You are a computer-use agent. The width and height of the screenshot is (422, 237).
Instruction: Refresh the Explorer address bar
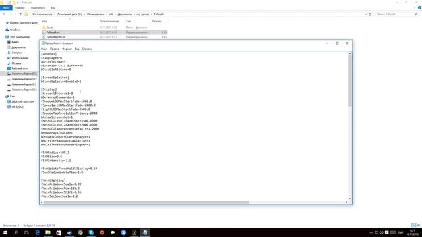370,14
